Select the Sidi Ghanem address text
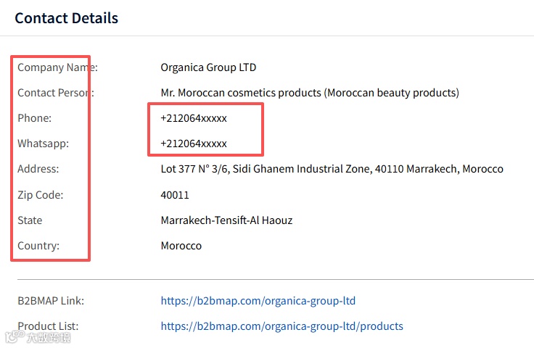 click(x=332, y=169)
